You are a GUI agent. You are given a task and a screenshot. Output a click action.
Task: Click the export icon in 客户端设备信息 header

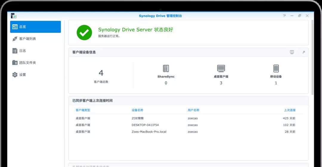(x=292, y=52)
